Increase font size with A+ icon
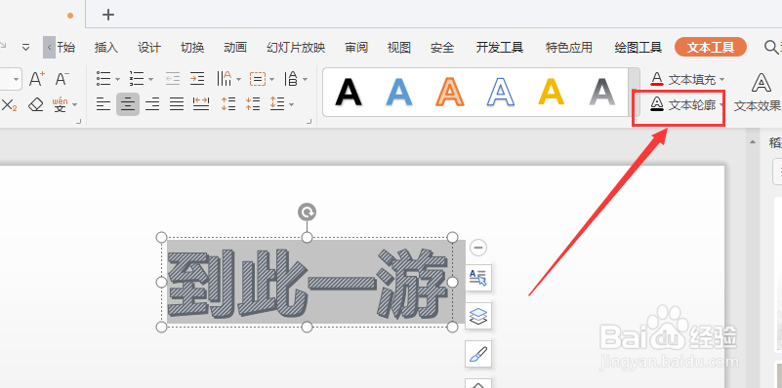Screen dimensions: 782x388 [37, 79]
